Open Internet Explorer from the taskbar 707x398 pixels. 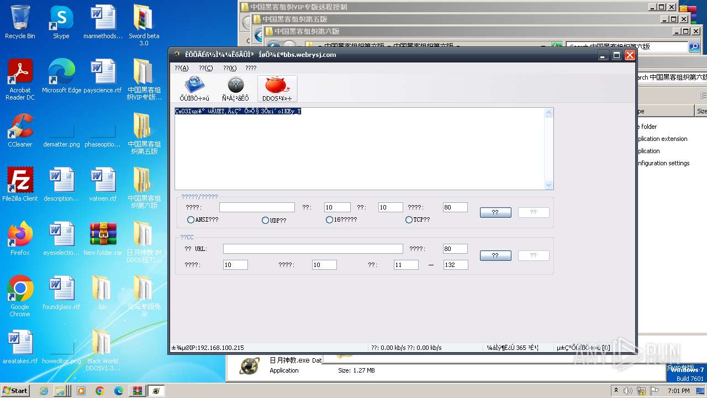tap(44, 391)
